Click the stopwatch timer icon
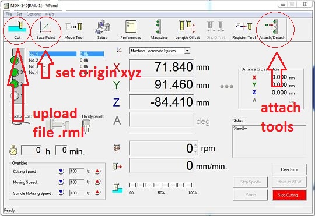The height and width of the screenshot is (216, 315). tap(13, 150)
